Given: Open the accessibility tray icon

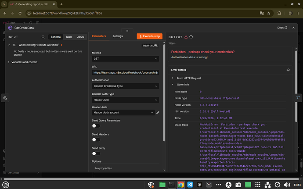Looking at the screenshot, I should [x=228, y=185].
